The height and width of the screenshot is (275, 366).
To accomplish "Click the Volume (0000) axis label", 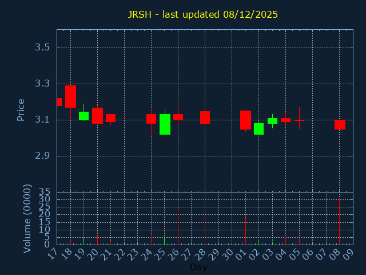I will click(x=27, y=218).
